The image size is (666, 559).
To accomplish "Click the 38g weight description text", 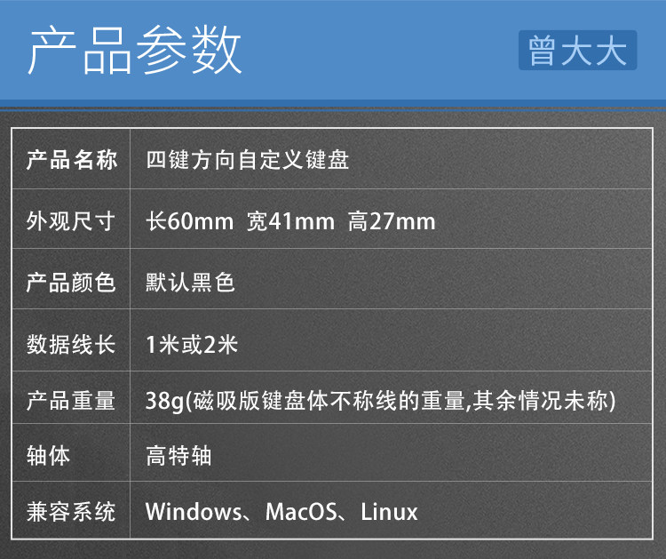I will pos(380,401).
